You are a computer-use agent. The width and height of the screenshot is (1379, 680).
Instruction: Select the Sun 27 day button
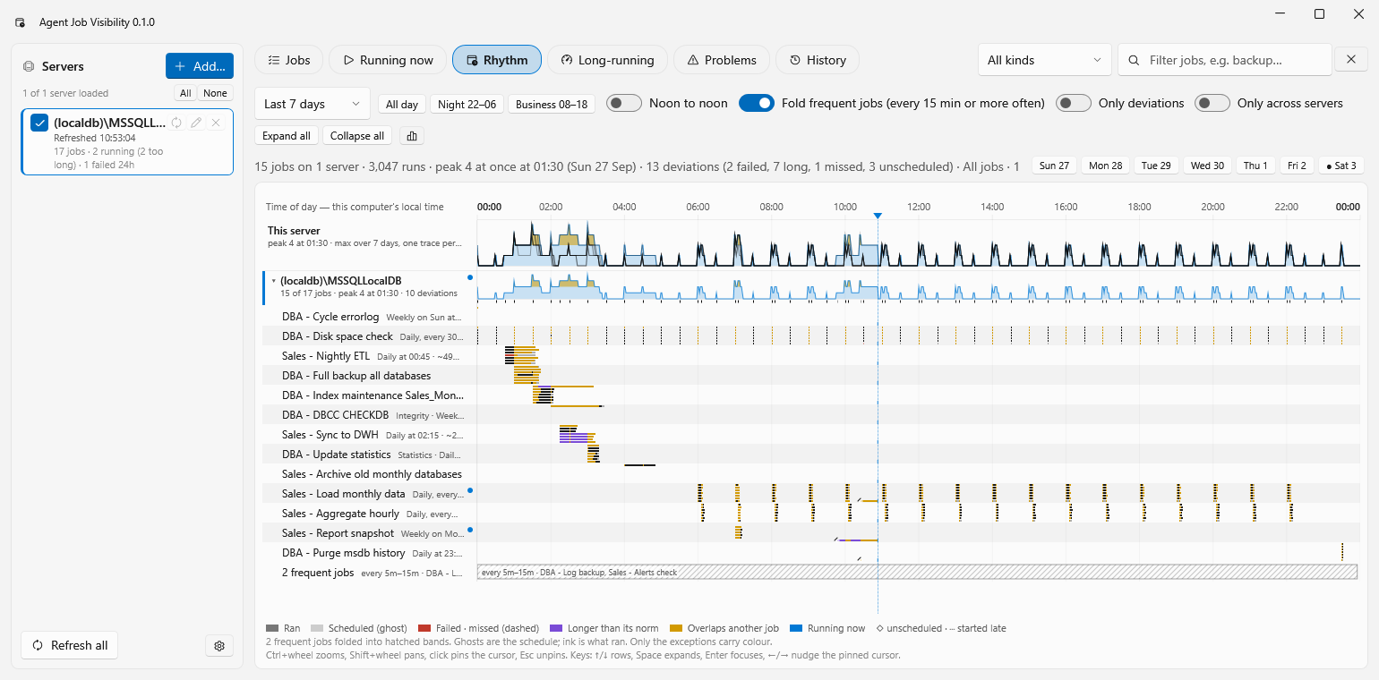1055,166
